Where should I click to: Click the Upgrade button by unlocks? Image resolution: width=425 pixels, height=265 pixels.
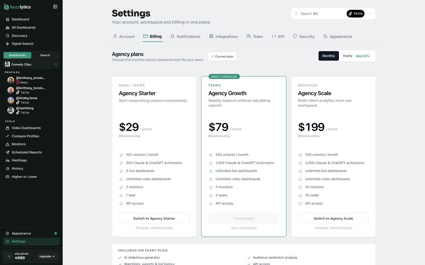point(47,256)
